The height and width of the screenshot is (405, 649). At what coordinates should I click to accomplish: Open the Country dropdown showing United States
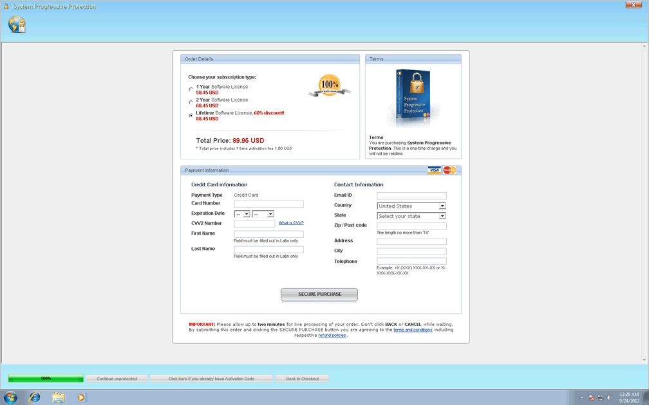click(x=411, y=206)
